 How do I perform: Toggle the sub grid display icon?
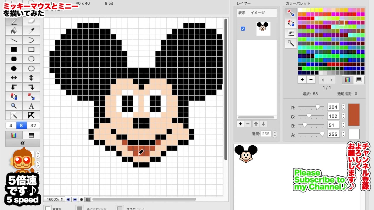pos(88,199)
